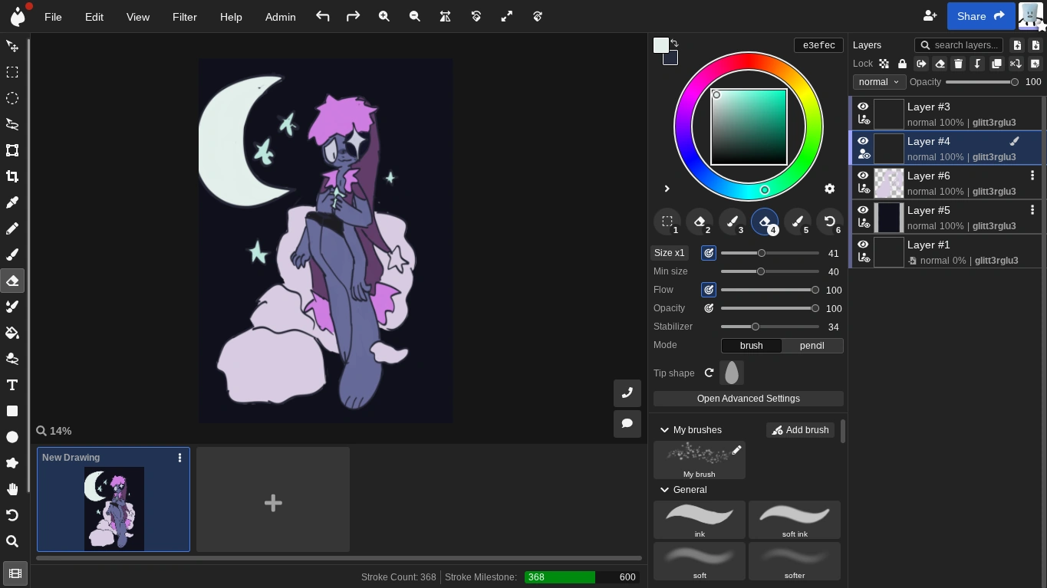The width and height of the screenshot is (1047, 588).
Task: Select the Eyedropper tool
Action: point(12,202)
